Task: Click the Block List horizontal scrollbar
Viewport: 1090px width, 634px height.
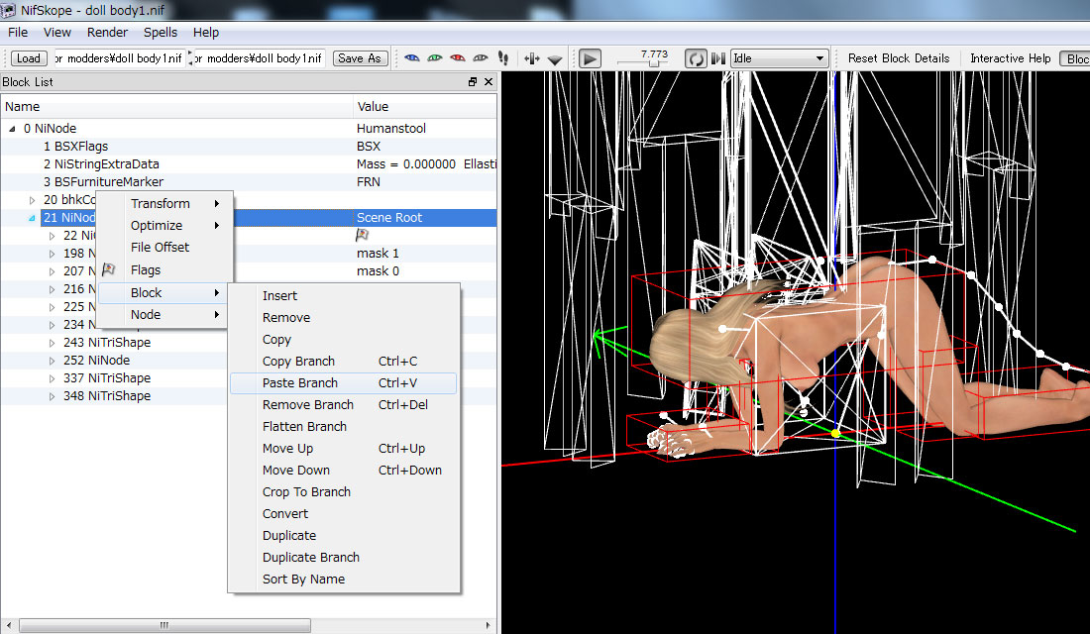Action: (163, 625)
